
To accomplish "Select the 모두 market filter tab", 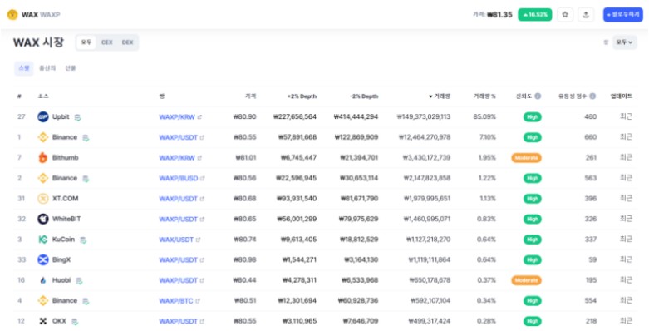I will tap(86, 42).
